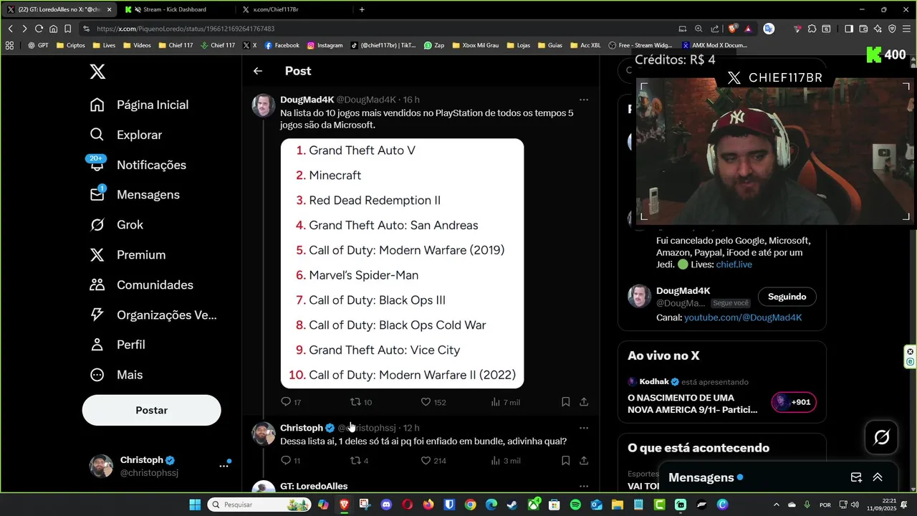Open Steam from the taskbar

click(512, 505)
